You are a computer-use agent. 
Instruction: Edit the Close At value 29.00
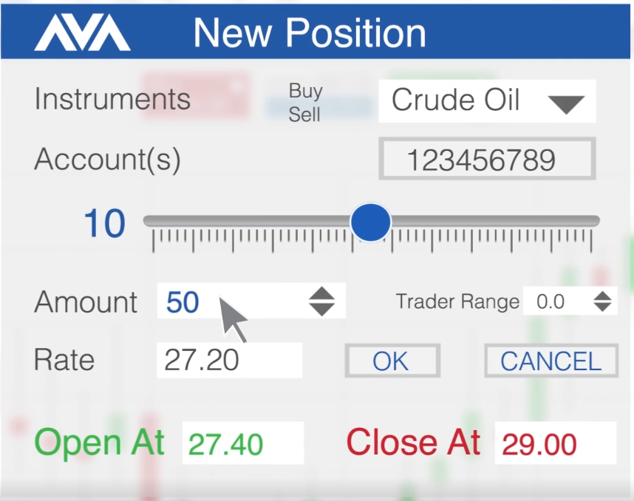556,443
